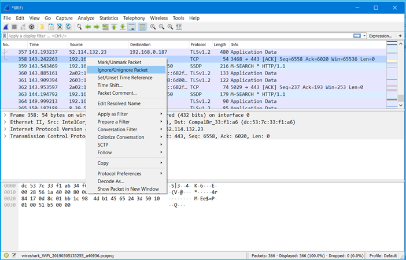Open the Telephony menu
This screenshot has height=260, width=406.
(x=134, y=18)
